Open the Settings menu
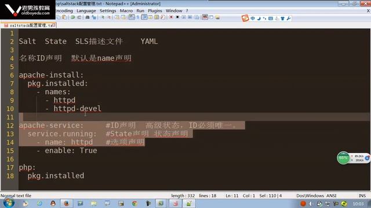The image size is (371, 208). point(108,11)
